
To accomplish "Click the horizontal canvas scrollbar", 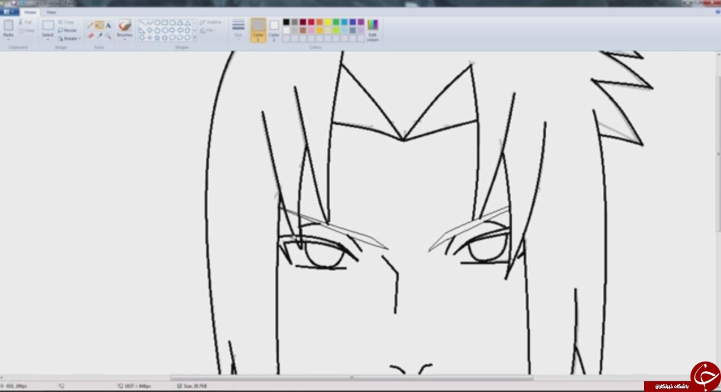I will (x=351, y=377).
